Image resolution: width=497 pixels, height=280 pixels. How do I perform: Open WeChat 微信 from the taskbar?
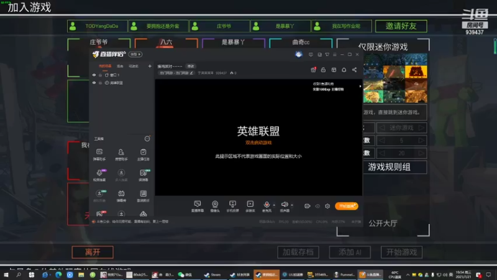coord(185,274)
